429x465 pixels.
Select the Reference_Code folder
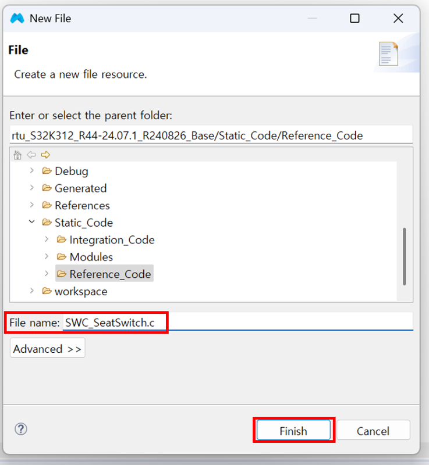point(110,274)
